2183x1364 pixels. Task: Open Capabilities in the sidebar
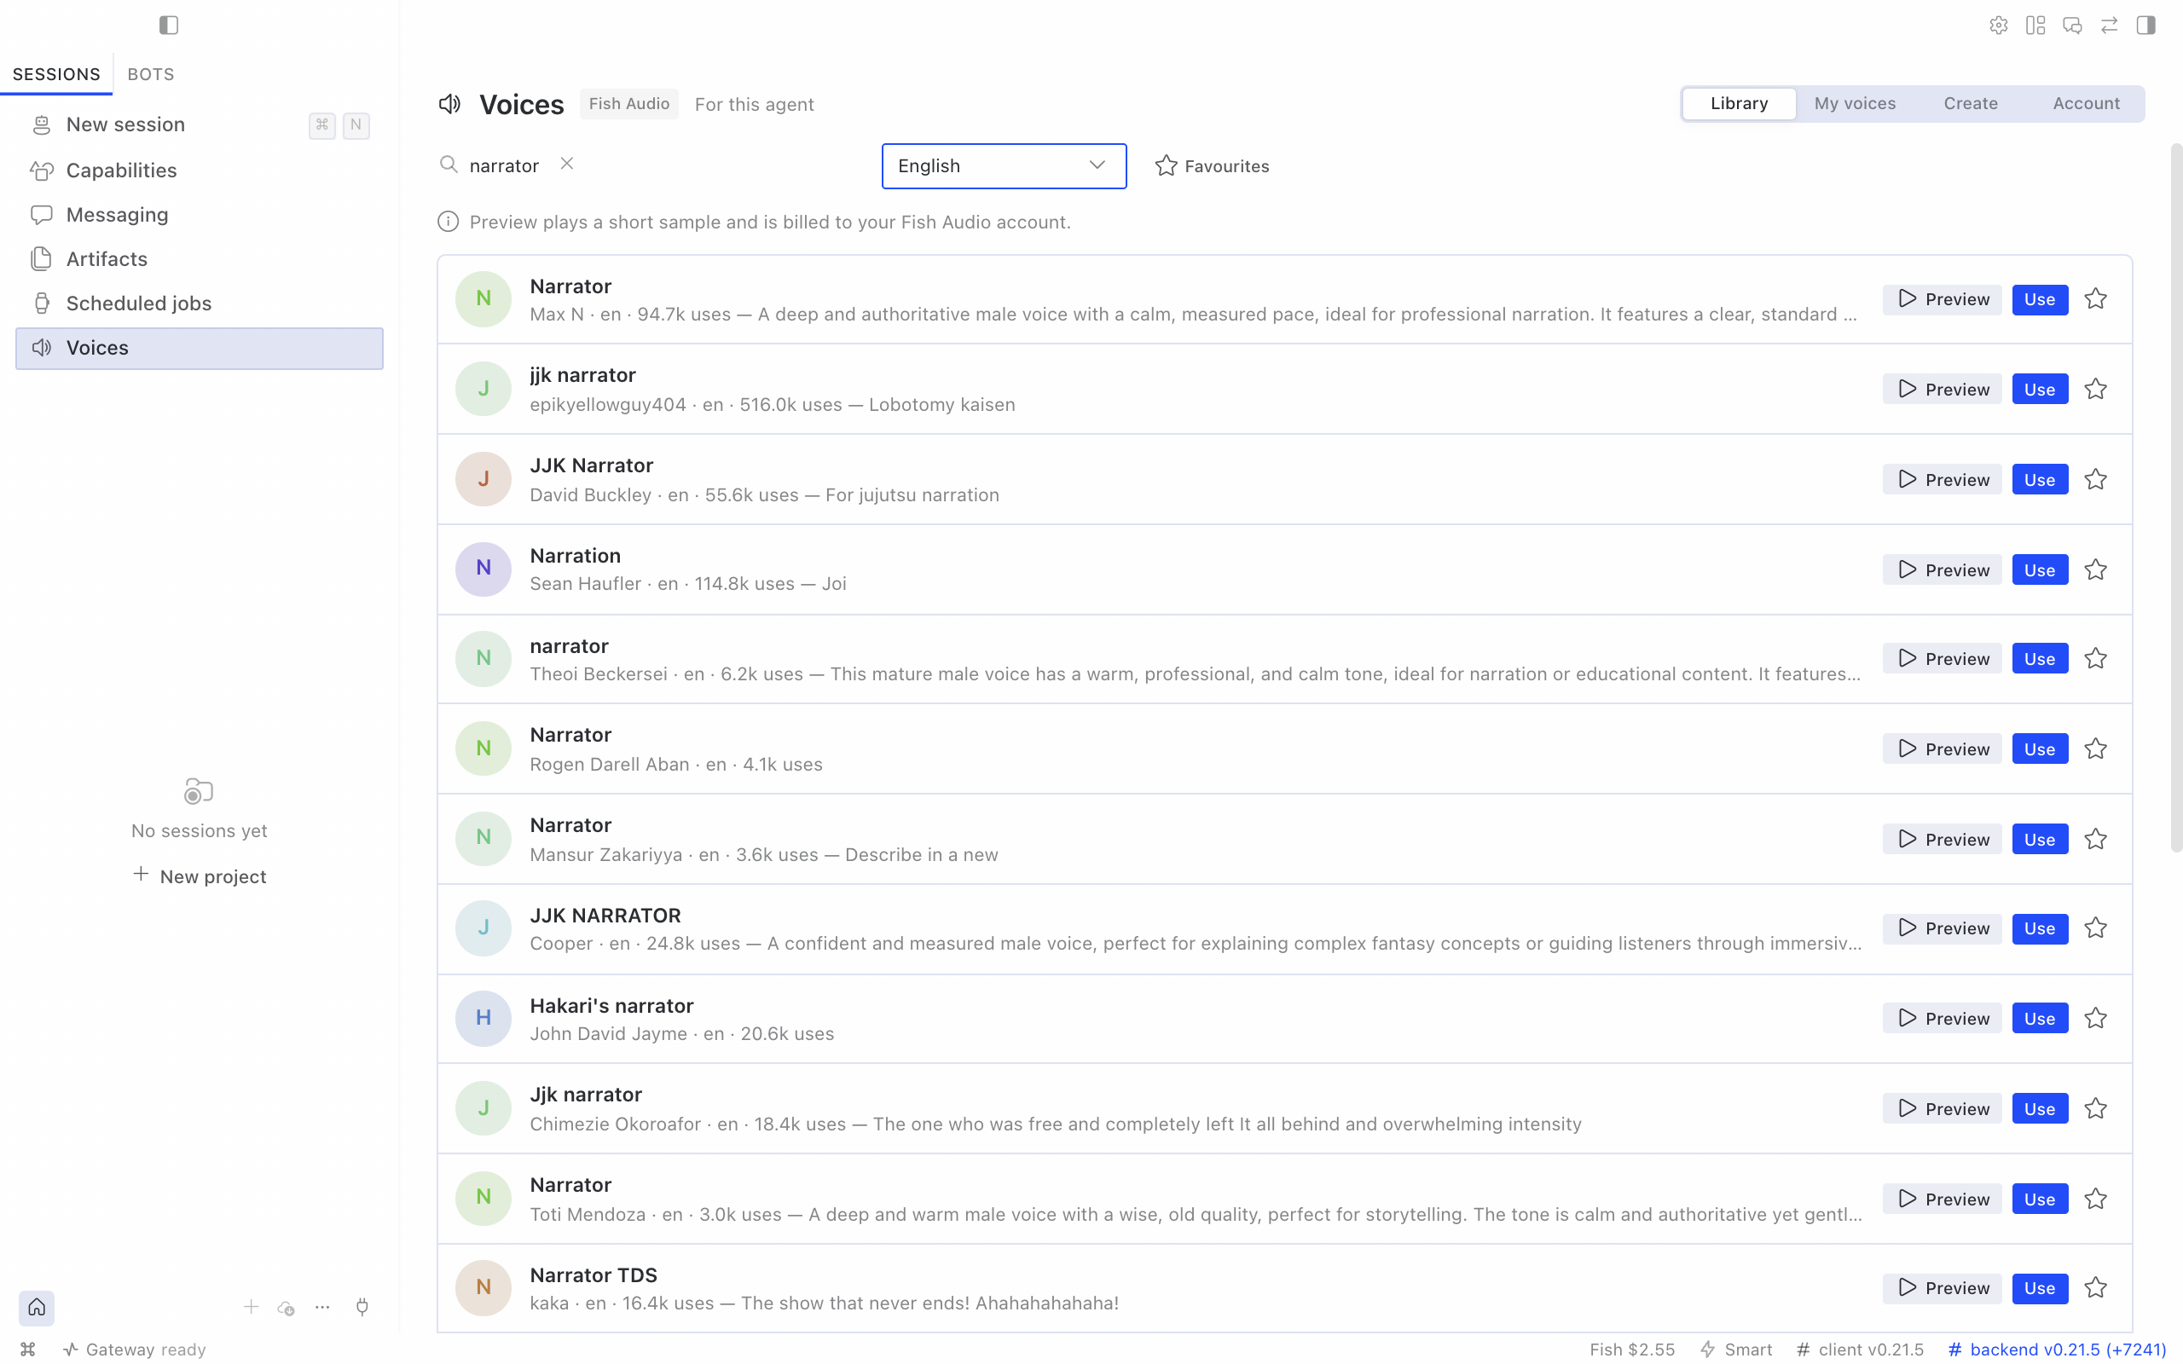(x=200, y=170)
